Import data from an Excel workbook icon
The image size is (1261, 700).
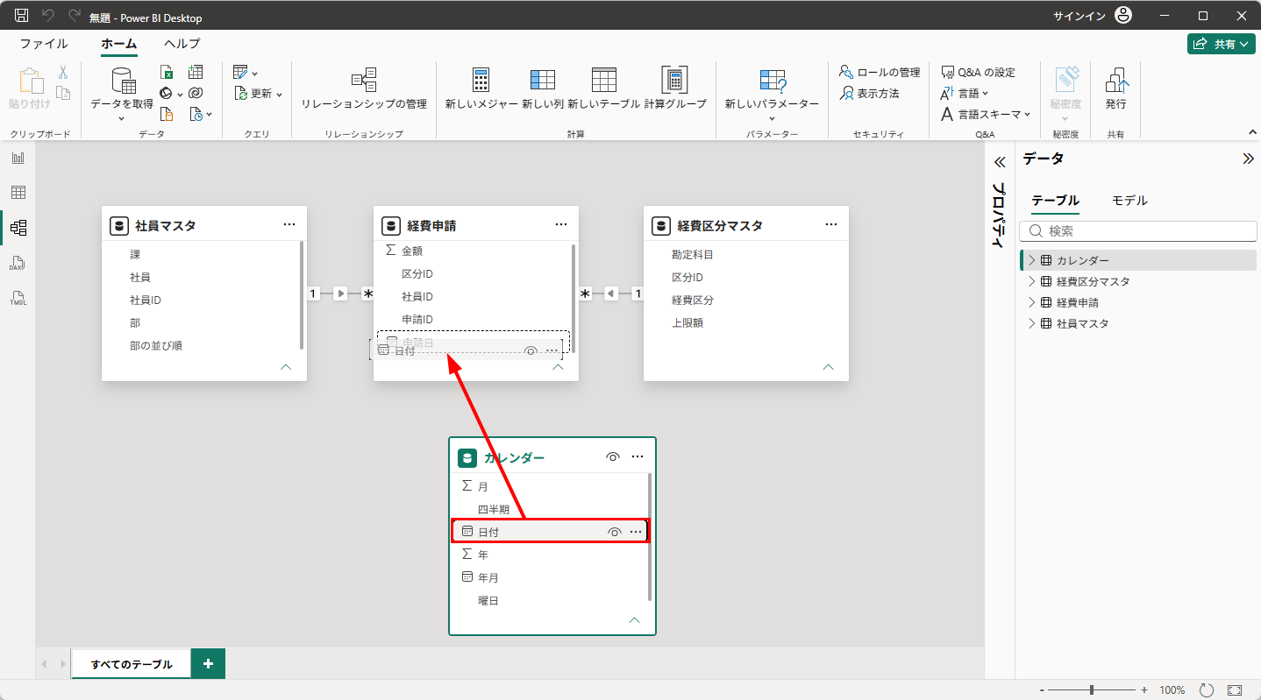click(x=167, y=73)
